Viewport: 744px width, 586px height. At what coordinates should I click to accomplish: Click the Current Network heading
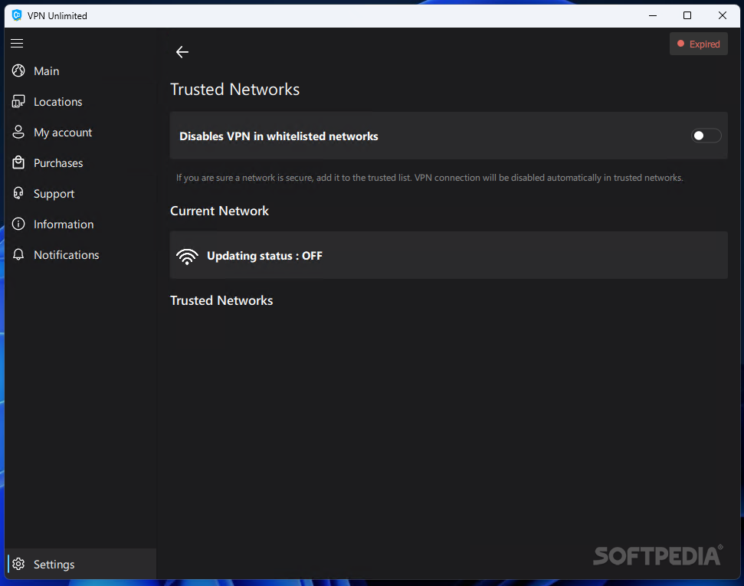(219, 211)
